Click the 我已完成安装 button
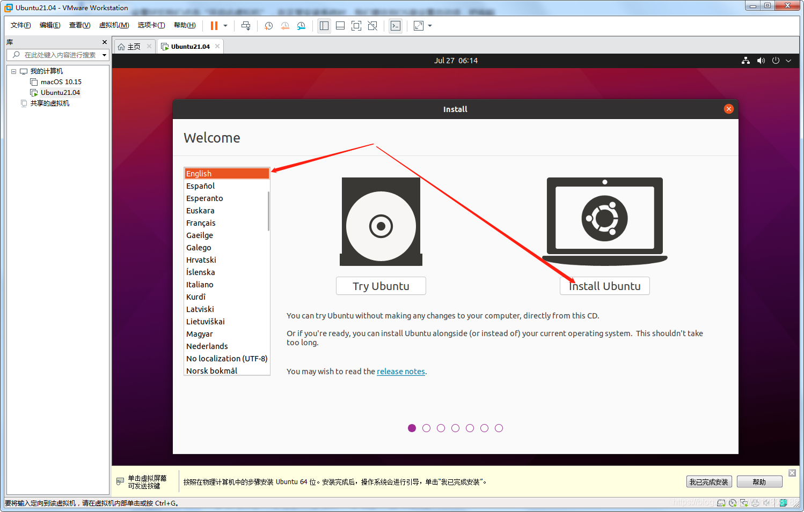Image resolution: width=804 pixels, height=512 pixels. coord(709,481)
